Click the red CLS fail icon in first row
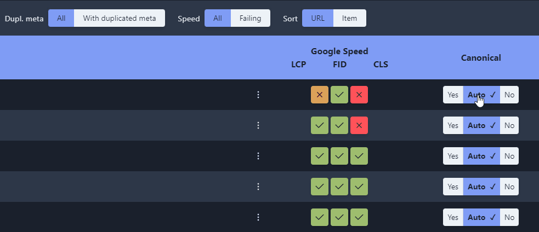The width and height of the screenshot is (539, 232). (x=359, y=95)
